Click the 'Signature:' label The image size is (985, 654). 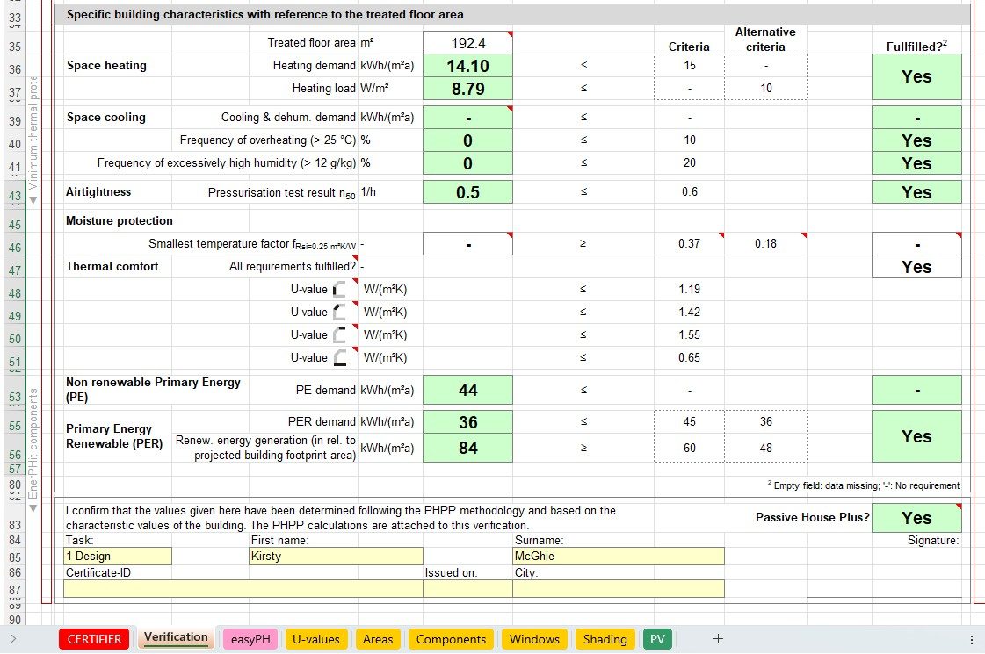coord(933,541)
